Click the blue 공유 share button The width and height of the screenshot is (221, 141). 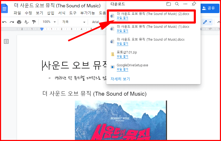[x=210, y=8]
